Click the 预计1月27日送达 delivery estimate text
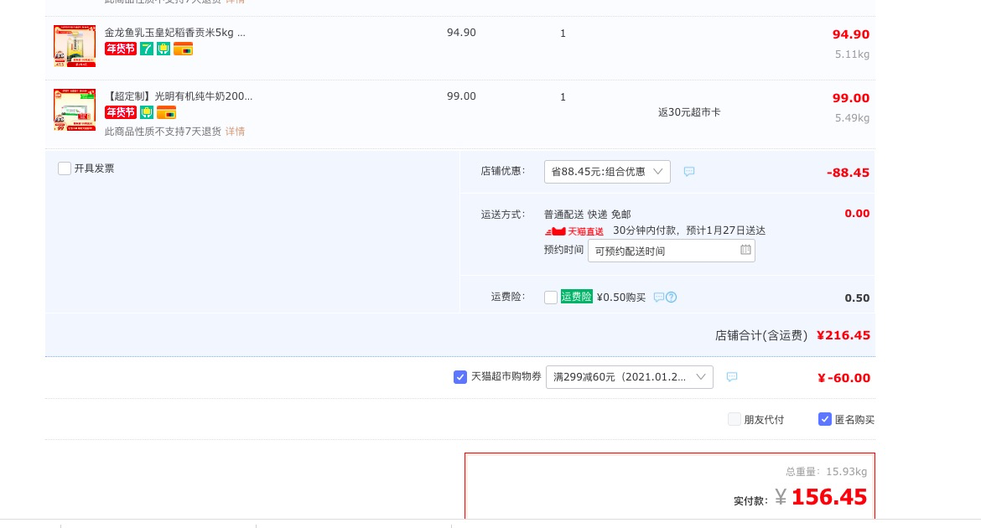 coord(726,230)
